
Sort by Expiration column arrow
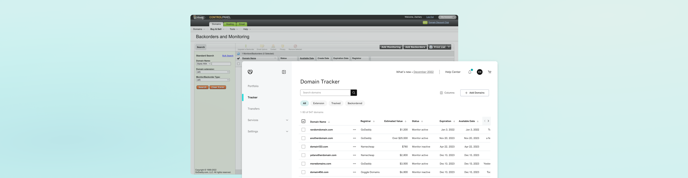(x=454, y=121)
